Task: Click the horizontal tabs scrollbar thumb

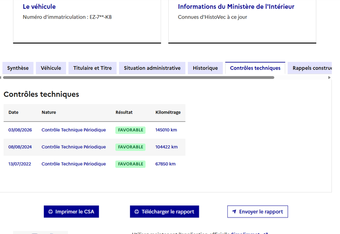Action: (x=139, y=78)
